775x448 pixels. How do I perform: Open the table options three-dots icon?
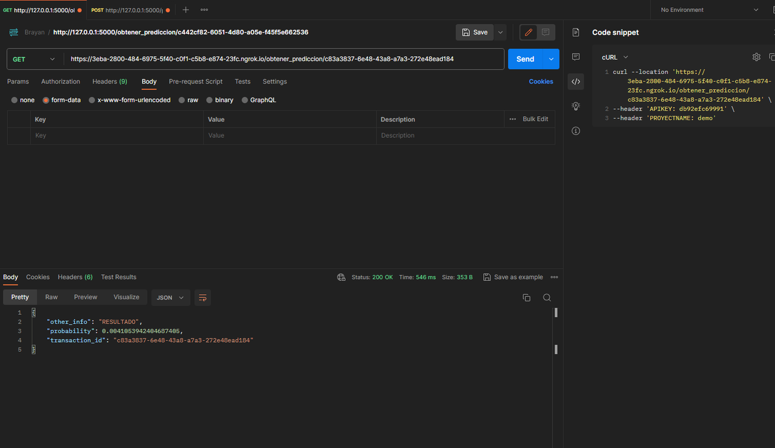coord(513,119)
